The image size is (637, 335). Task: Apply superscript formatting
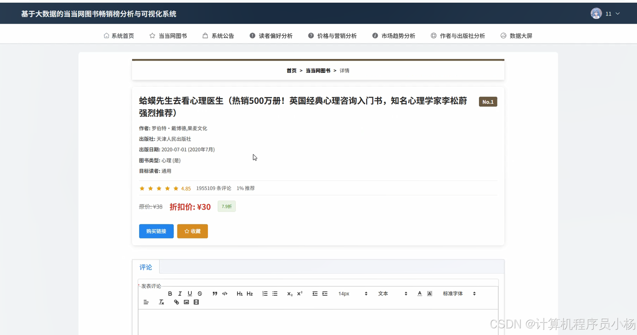point(300,294)
